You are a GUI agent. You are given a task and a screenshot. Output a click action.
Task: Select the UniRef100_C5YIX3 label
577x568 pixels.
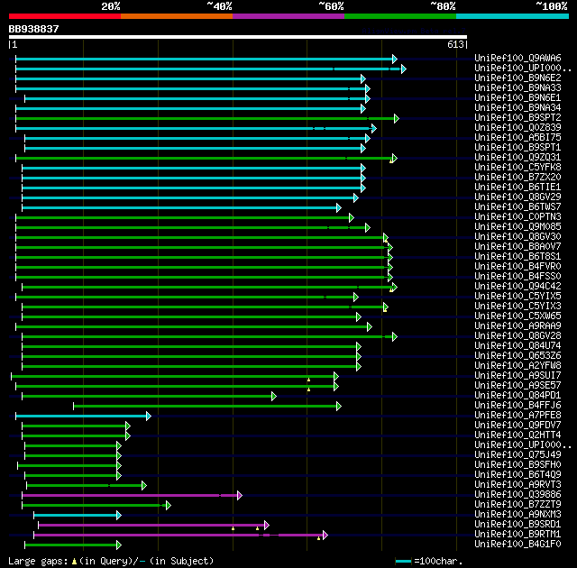[x=517, y=306]
